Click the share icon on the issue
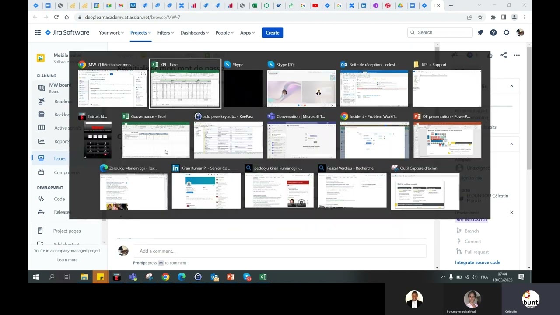Viewport: 560px width, 315px height. click(x=504, y=55)
